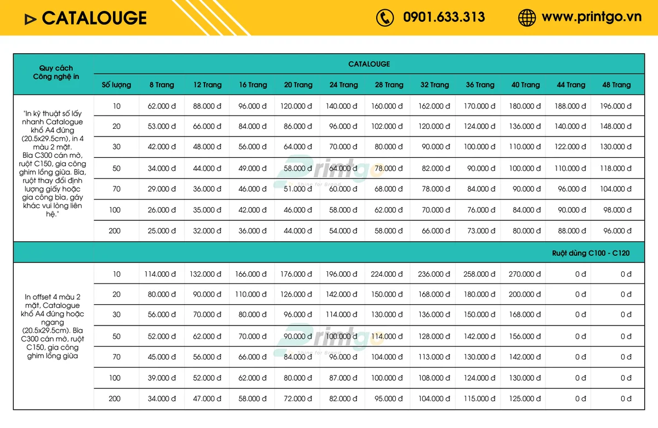Click the globe icon beside website
Screen dimensions: 658x428
tap(527, 18)
